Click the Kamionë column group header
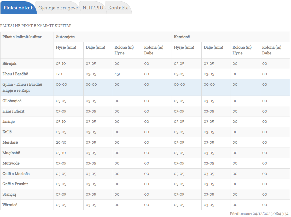Image resolution: width=291 pixels, height=217 pixels. tap(182, 37)
